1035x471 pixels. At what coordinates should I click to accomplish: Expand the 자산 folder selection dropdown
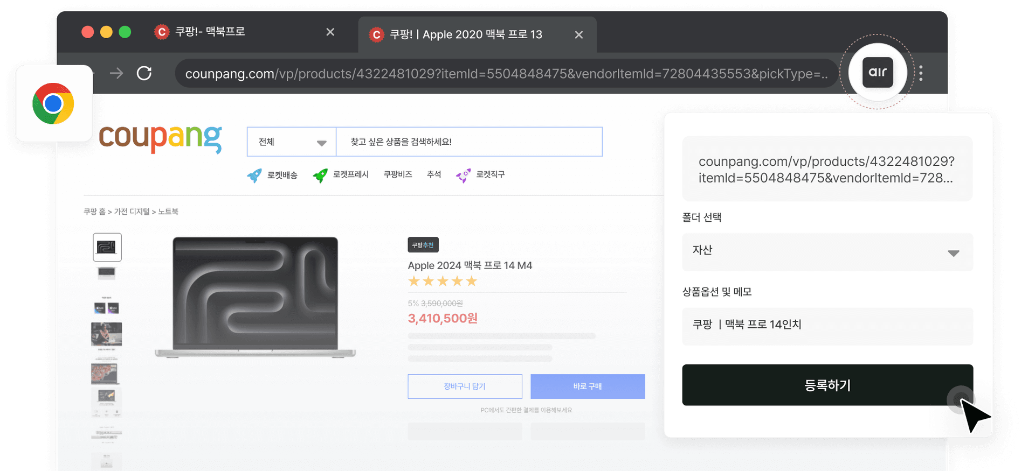tap(827, 252)
